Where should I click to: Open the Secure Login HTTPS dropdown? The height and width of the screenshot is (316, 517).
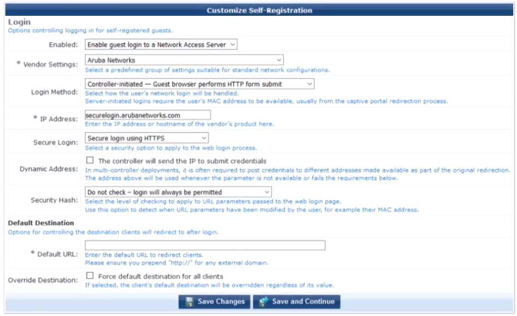(147, 139)
